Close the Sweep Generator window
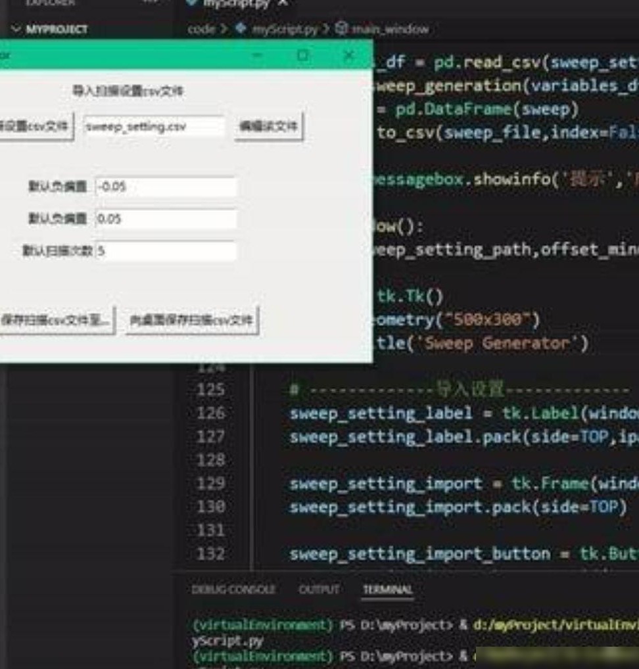 point(349,55)
